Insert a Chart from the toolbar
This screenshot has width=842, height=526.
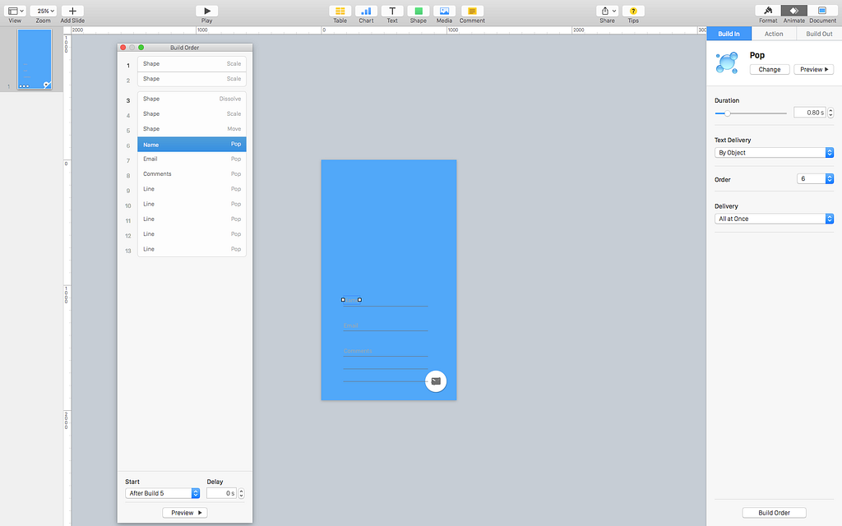point(366,11)
